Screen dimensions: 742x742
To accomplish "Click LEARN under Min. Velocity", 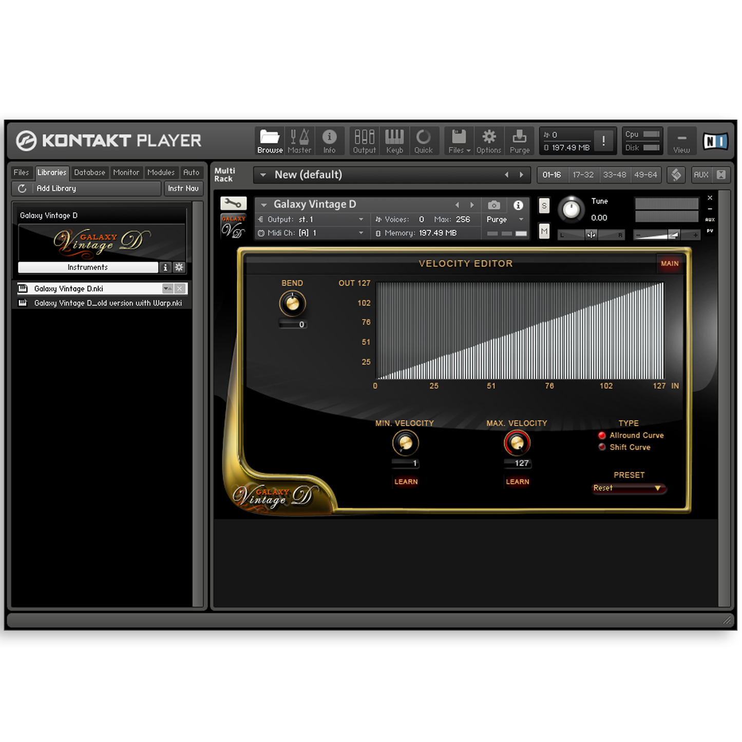I will click(x=406, y=482).
